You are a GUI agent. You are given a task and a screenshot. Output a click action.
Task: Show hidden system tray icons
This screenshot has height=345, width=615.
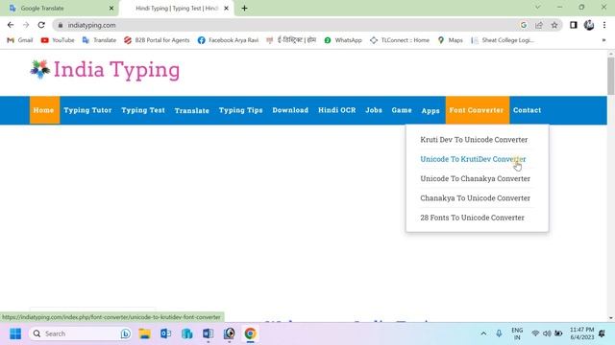click(x=483, y=333)
